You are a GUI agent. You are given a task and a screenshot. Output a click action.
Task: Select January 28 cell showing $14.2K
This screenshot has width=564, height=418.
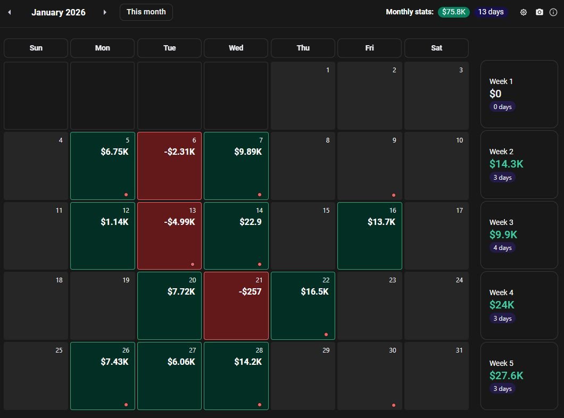point(236,376)
